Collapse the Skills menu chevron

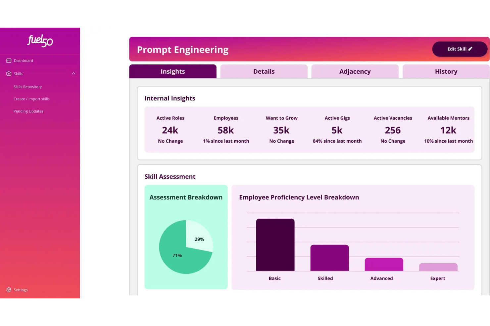(x=73, y=74)
